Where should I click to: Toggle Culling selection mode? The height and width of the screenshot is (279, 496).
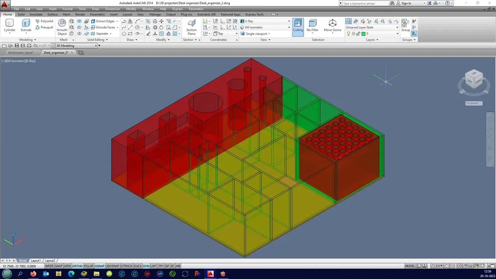[x=298, y=27]
